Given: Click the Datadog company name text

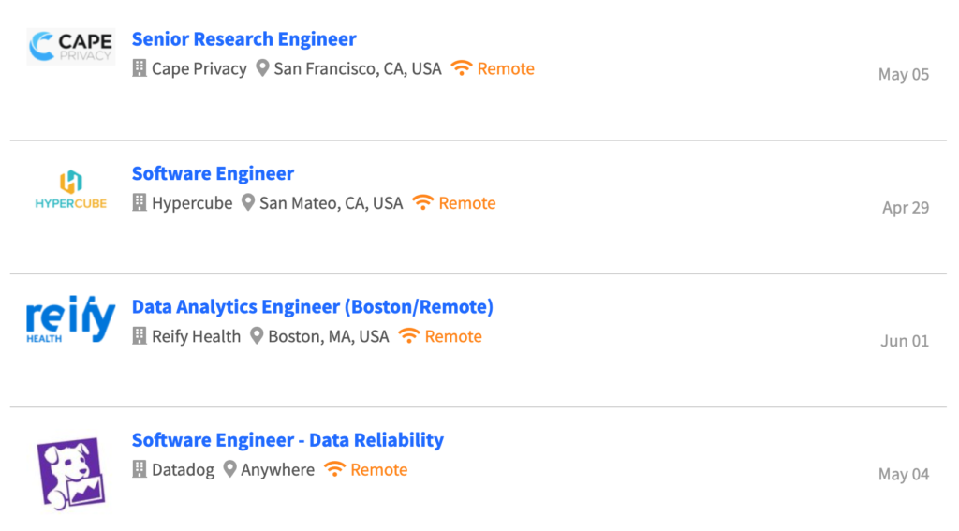Looking at the screenshot, I should pyautogui.click(x=183, y=470).
